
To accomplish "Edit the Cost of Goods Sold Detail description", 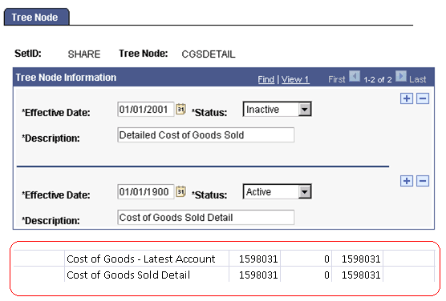I will 205,218.
